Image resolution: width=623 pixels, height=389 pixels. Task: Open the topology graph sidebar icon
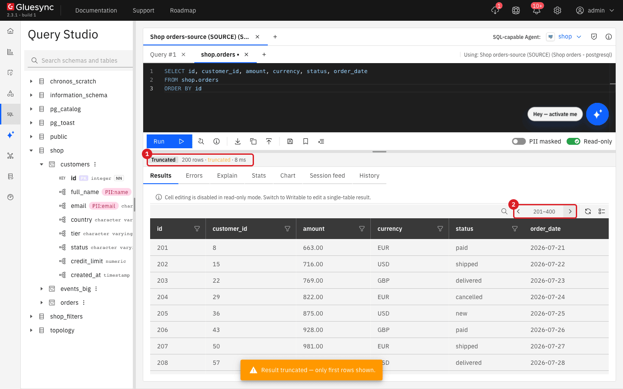(10, 156)
